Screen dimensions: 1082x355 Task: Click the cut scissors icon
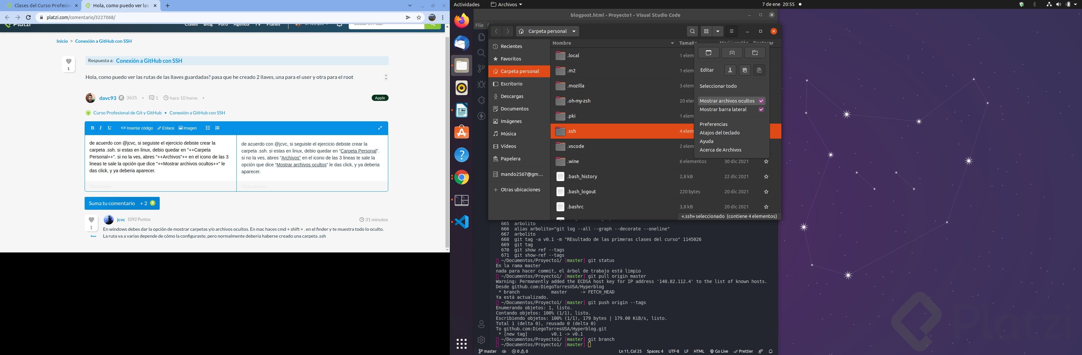pos(730,70)
